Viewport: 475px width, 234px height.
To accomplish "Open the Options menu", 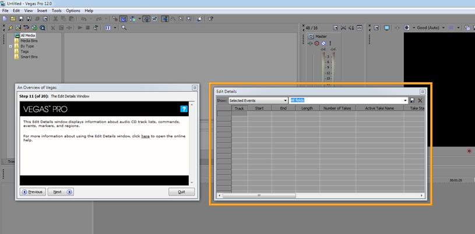I will point(73,11).
